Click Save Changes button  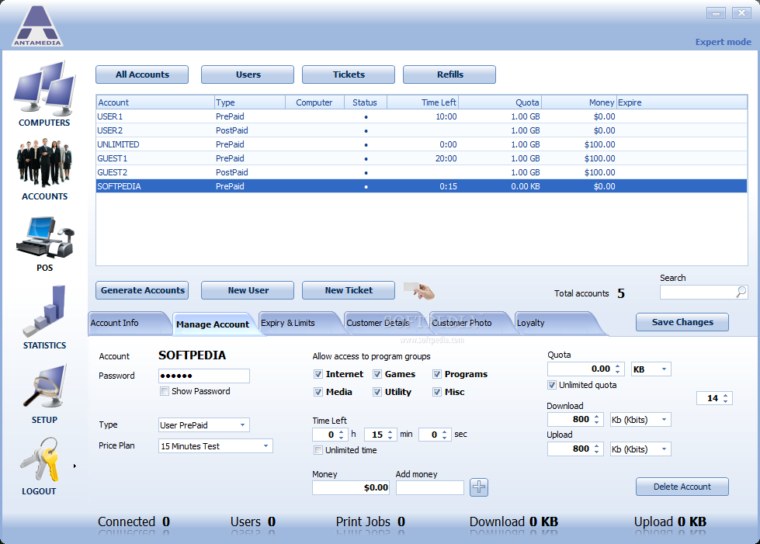click(x=682, y=322)
